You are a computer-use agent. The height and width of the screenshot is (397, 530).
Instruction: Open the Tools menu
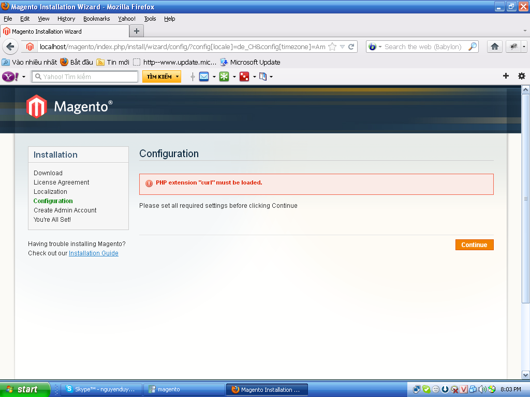point(150,19)
